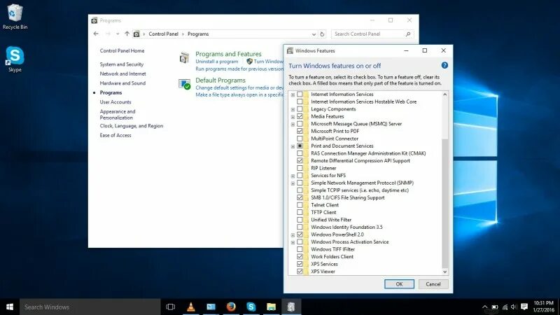
Task: Click the address bar Control Panel icon
Action: [136, 34]
